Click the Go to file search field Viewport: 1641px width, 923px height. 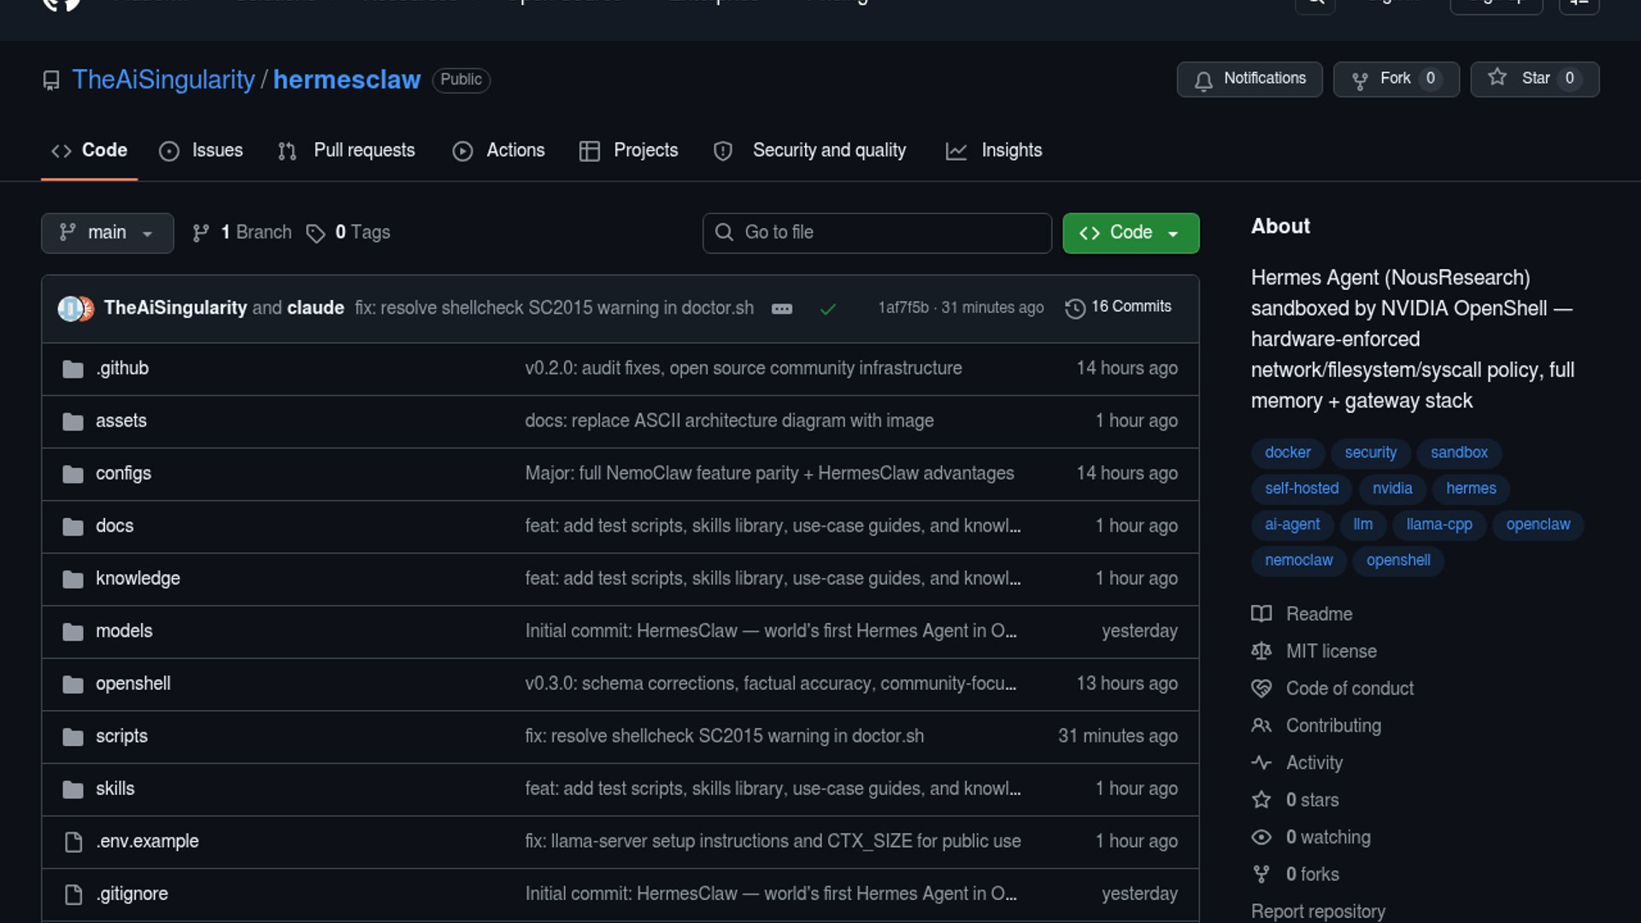pos(877,232)
